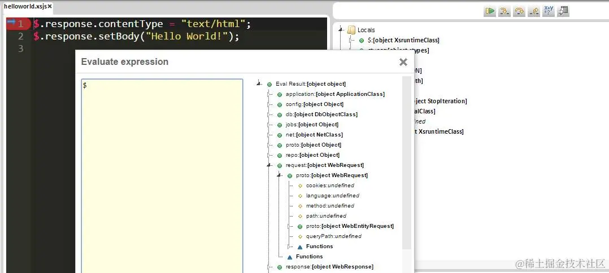Screen dimensions: 609x273
Task: Click the green icon of proto WebEntityRequest
Action: pos(300,226)
